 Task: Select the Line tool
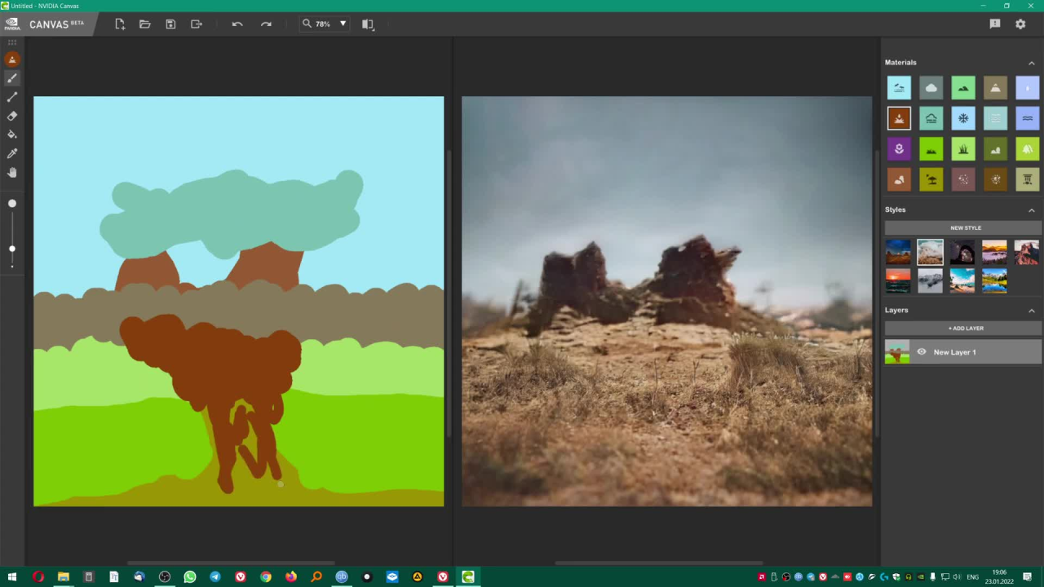(12, 97)
